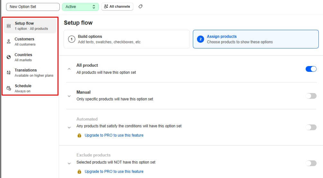This screenshot has width=323, height=178.
Task: Expand the Automated section chevron
Action: (69, 127)
